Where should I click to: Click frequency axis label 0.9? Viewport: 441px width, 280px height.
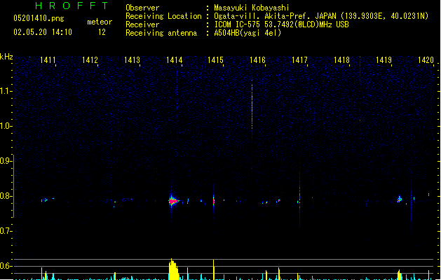[6, 161]
